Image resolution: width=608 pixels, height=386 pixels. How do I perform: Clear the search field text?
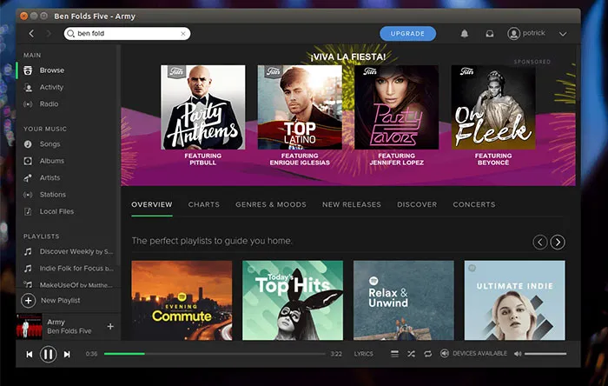(183, 34)
